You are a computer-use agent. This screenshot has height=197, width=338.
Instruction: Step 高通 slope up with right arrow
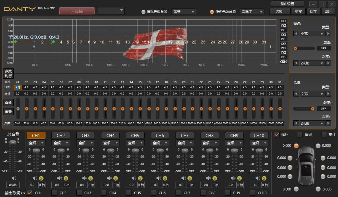click(328, 63)
